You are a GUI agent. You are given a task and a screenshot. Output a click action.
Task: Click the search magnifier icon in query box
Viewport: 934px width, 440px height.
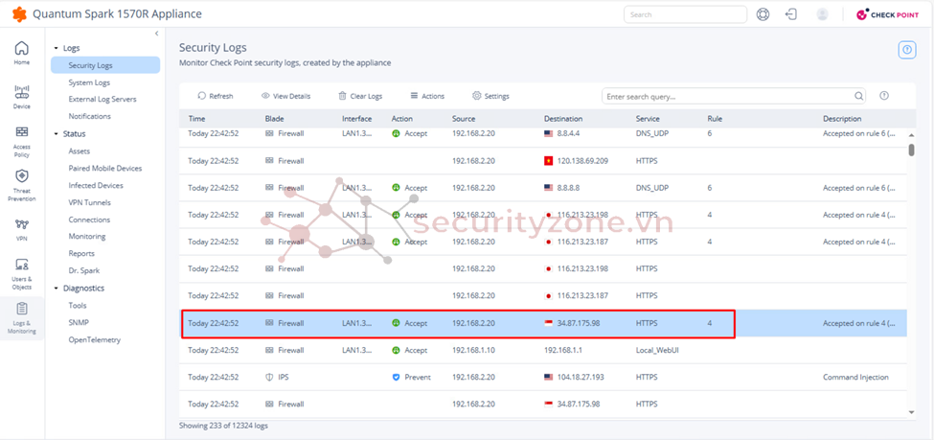[x=858, y=96]
